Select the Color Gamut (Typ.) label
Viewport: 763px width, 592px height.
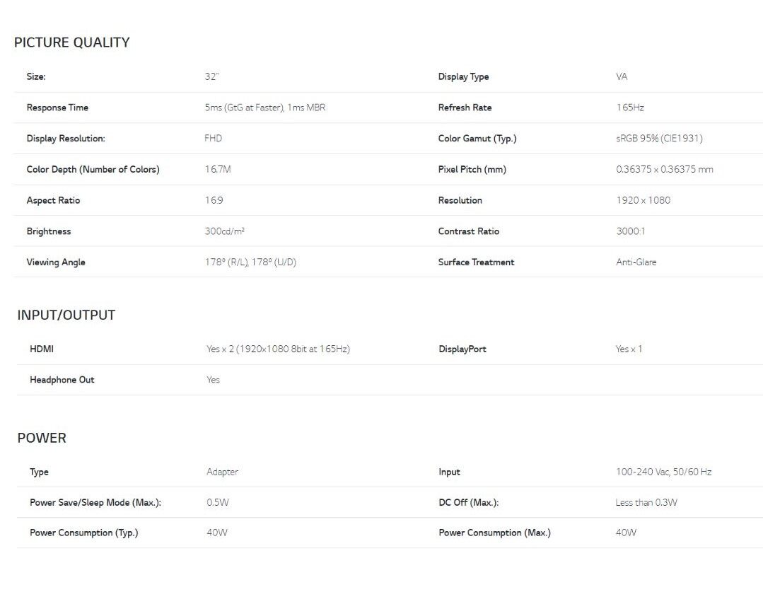point(477,139)
